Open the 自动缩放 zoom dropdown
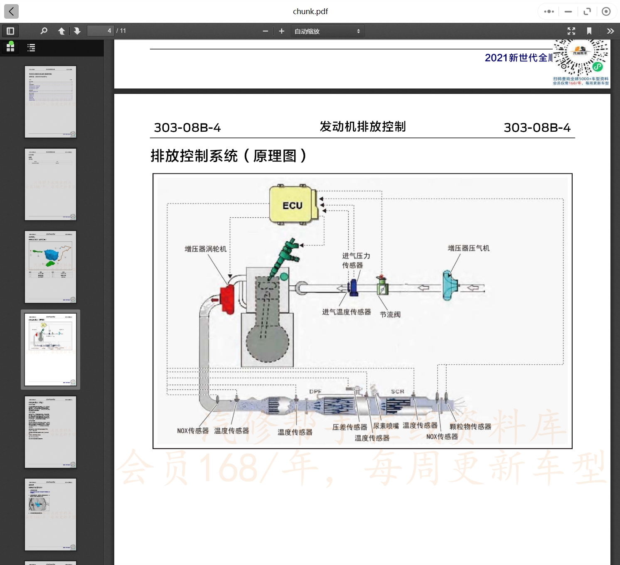Viewport: 620px width, 565px height. click(x=327, y=31)
